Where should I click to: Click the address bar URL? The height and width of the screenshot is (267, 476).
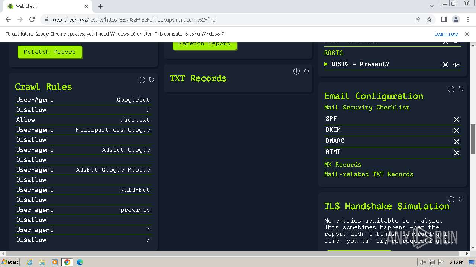(x=134, y=20)
